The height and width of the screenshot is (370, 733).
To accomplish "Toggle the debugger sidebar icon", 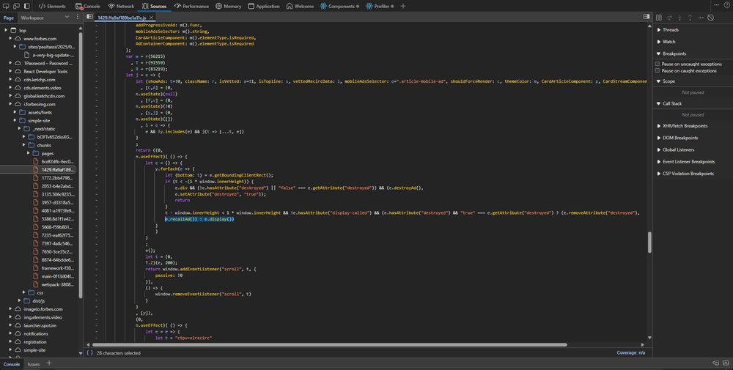I will coord(646,16).
